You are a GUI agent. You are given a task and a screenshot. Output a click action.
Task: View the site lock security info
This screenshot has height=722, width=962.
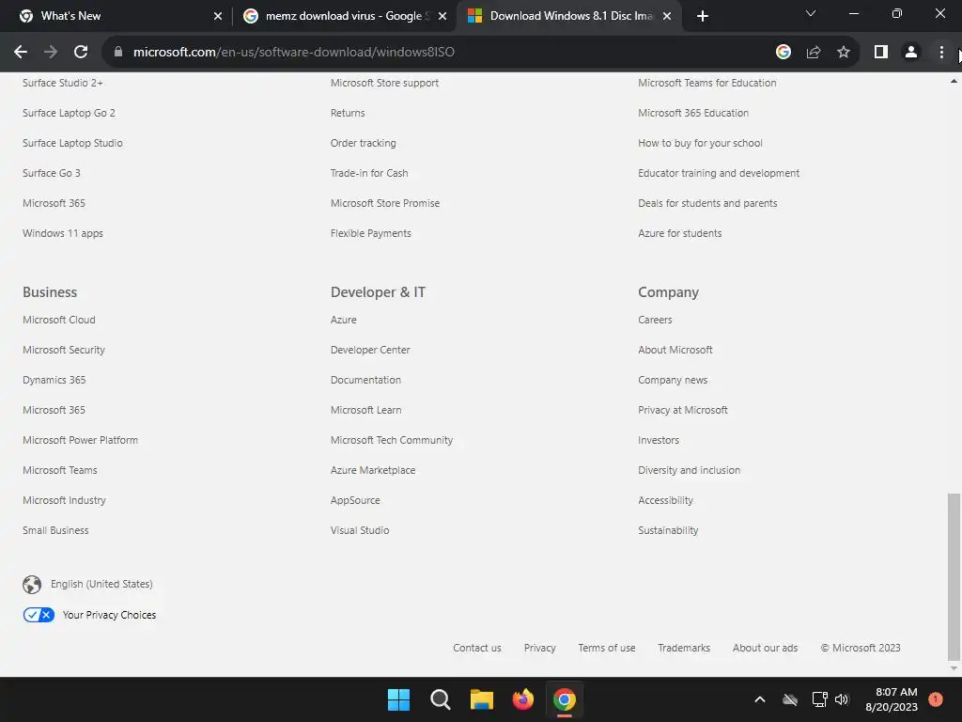[118, 53]
